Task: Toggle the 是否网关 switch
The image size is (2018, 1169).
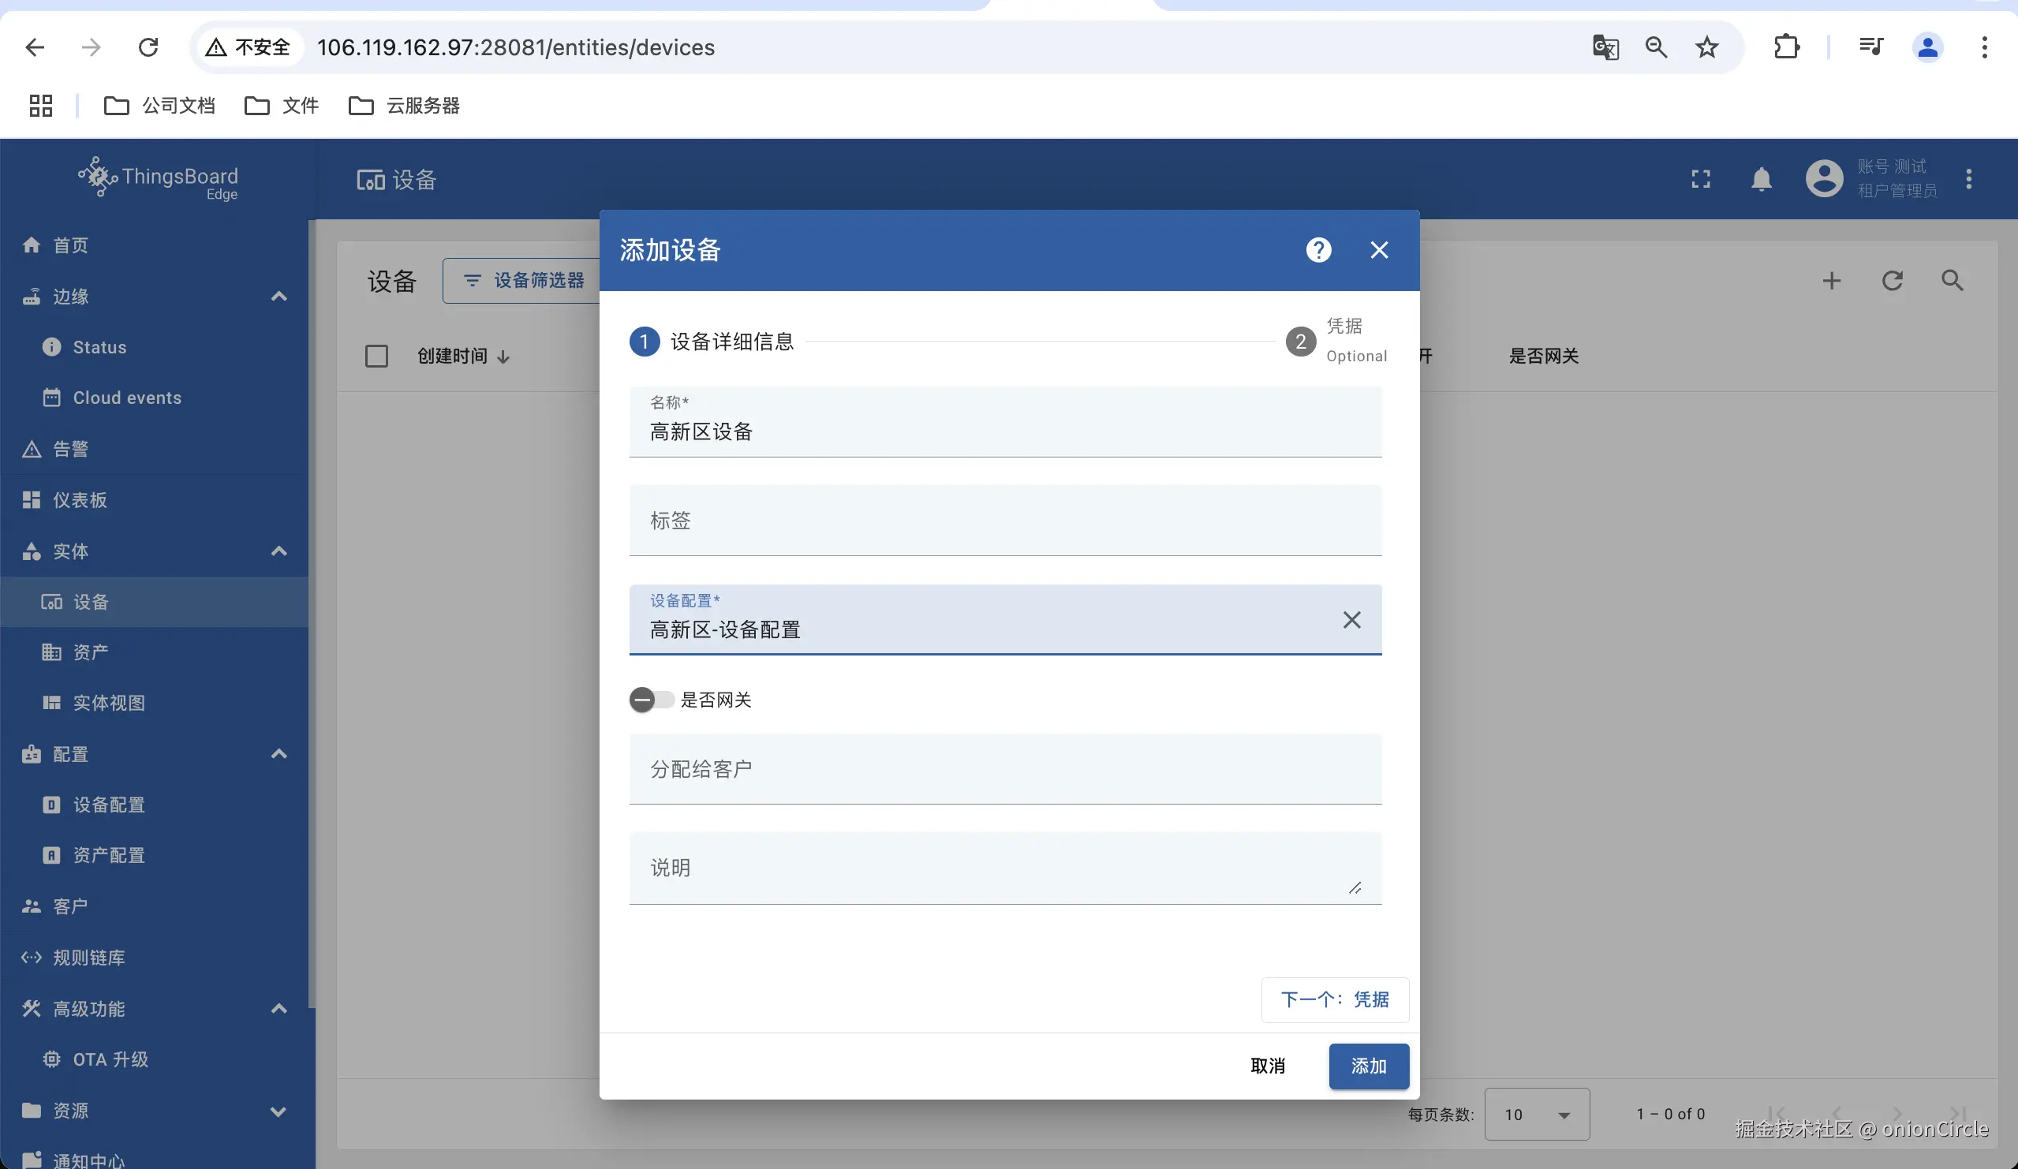Action: coord(650,700)
